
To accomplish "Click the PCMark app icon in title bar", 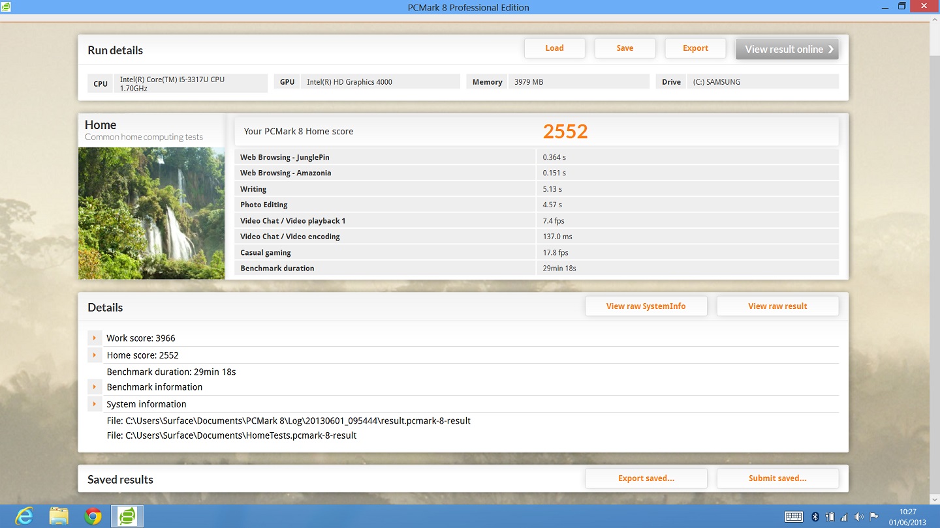I will tap(7, 7).
